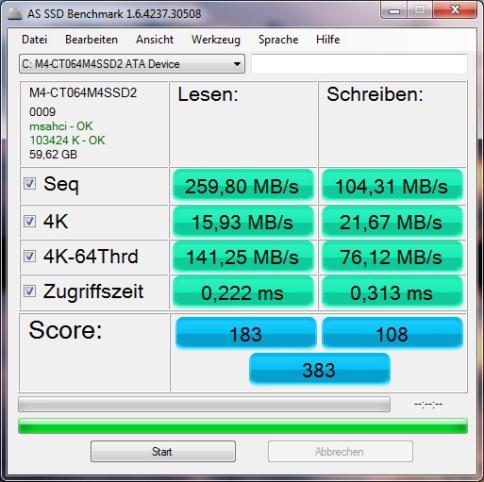Toggle the 4K test checkbox
This screenshot has height=482, width=484.
[x=30, y=222]
